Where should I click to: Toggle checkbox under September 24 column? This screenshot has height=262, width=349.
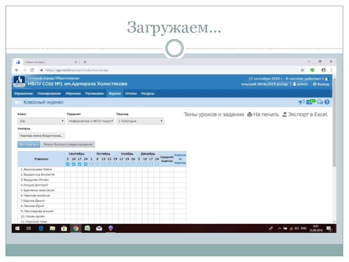coord(86,164)
